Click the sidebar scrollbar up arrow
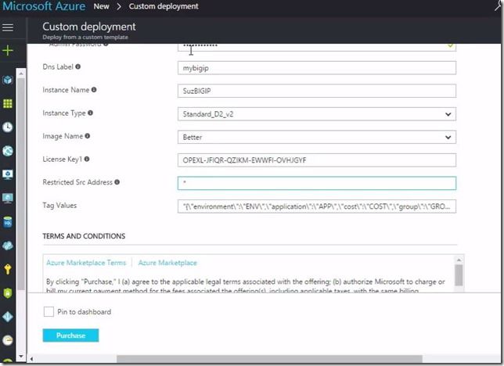The height and width of the screenshot is (366, 504). [x=21, y=74]
